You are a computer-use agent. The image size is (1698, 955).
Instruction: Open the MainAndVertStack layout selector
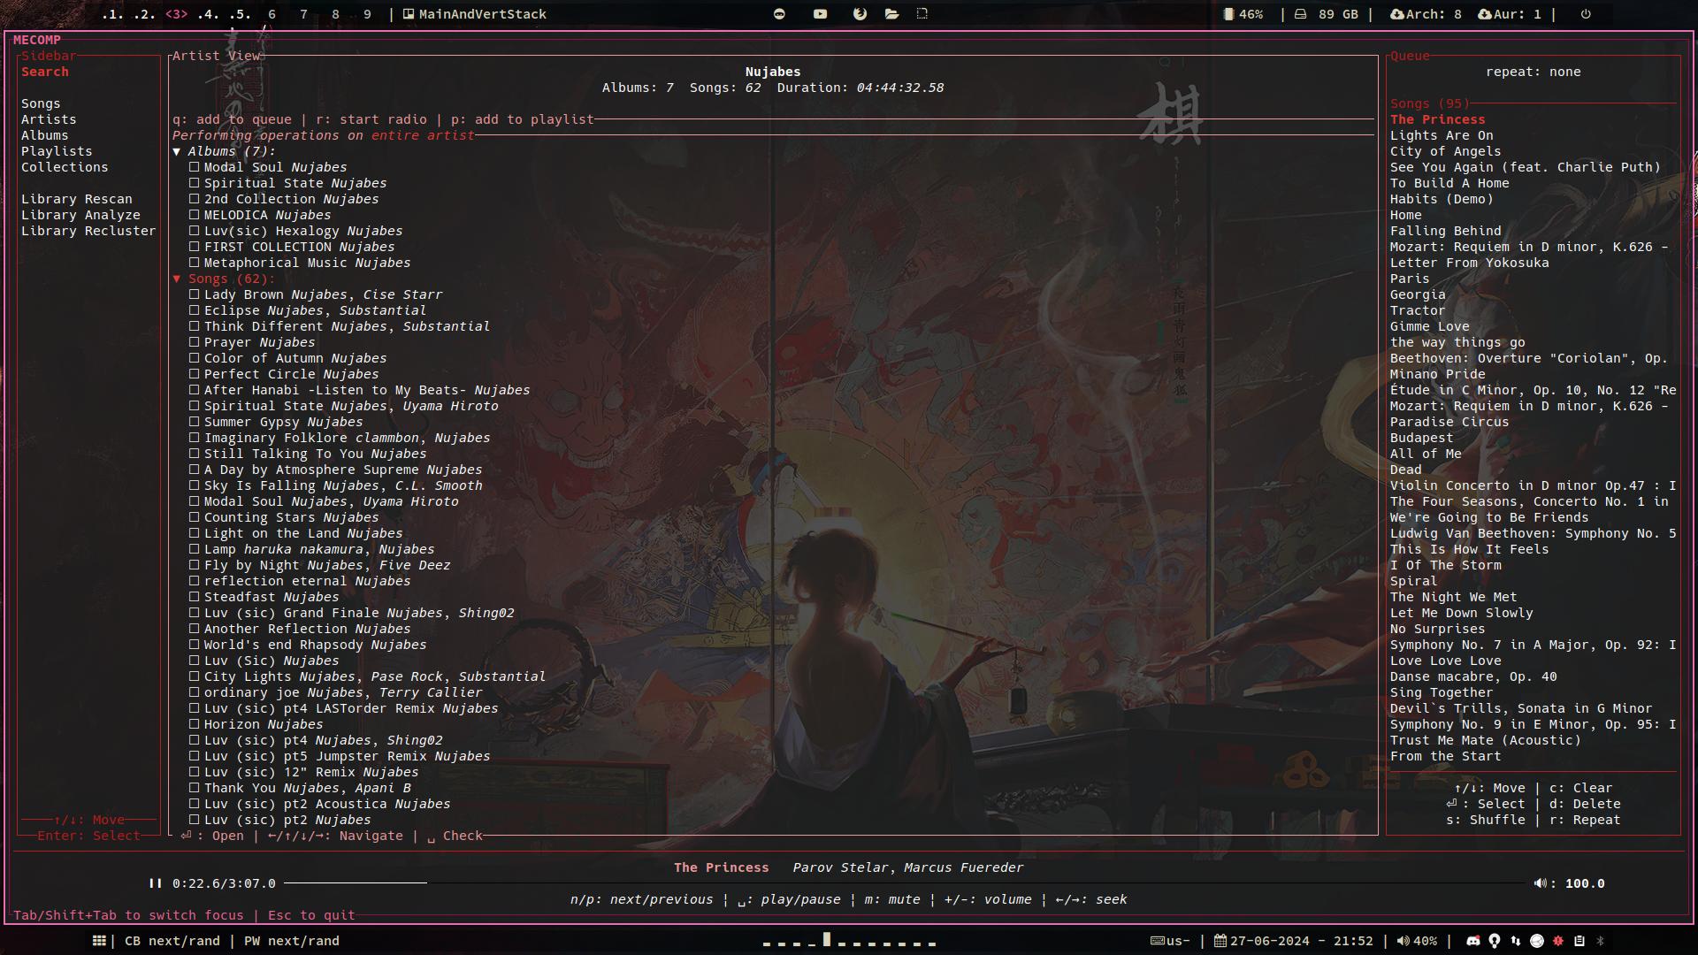tap(474, 14)
